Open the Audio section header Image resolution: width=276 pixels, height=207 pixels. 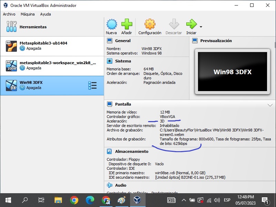tap(120, 185)
